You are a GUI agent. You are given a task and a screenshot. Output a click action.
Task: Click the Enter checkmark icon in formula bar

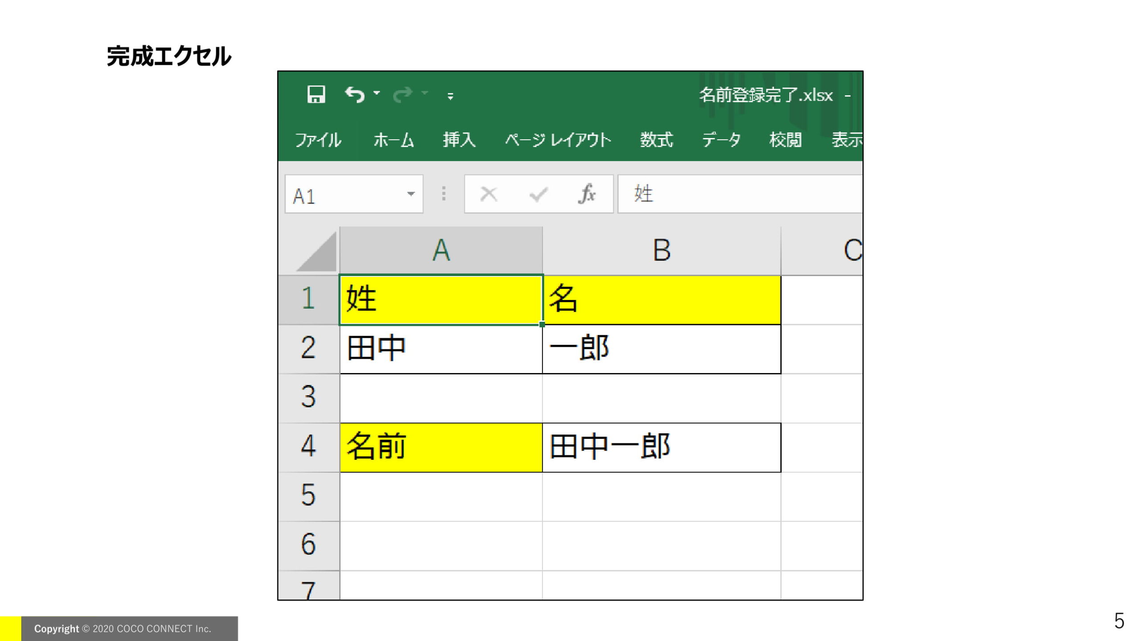(x=538, y=194)
